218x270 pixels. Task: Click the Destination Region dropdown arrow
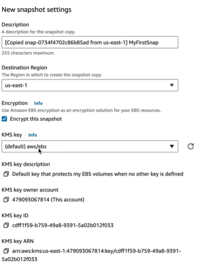click(171, 85)
